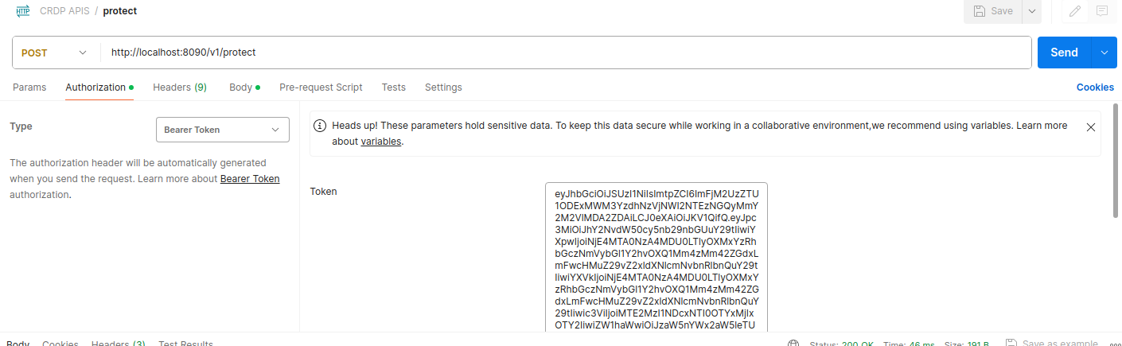Open the Cookies link
The height and width of the screenshot is (346, 1122).
(x=1095, y=87)
